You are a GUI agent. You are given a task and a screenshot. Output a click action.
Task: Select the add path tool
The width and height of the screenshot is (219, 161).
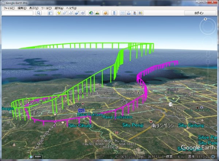[71, 13]
